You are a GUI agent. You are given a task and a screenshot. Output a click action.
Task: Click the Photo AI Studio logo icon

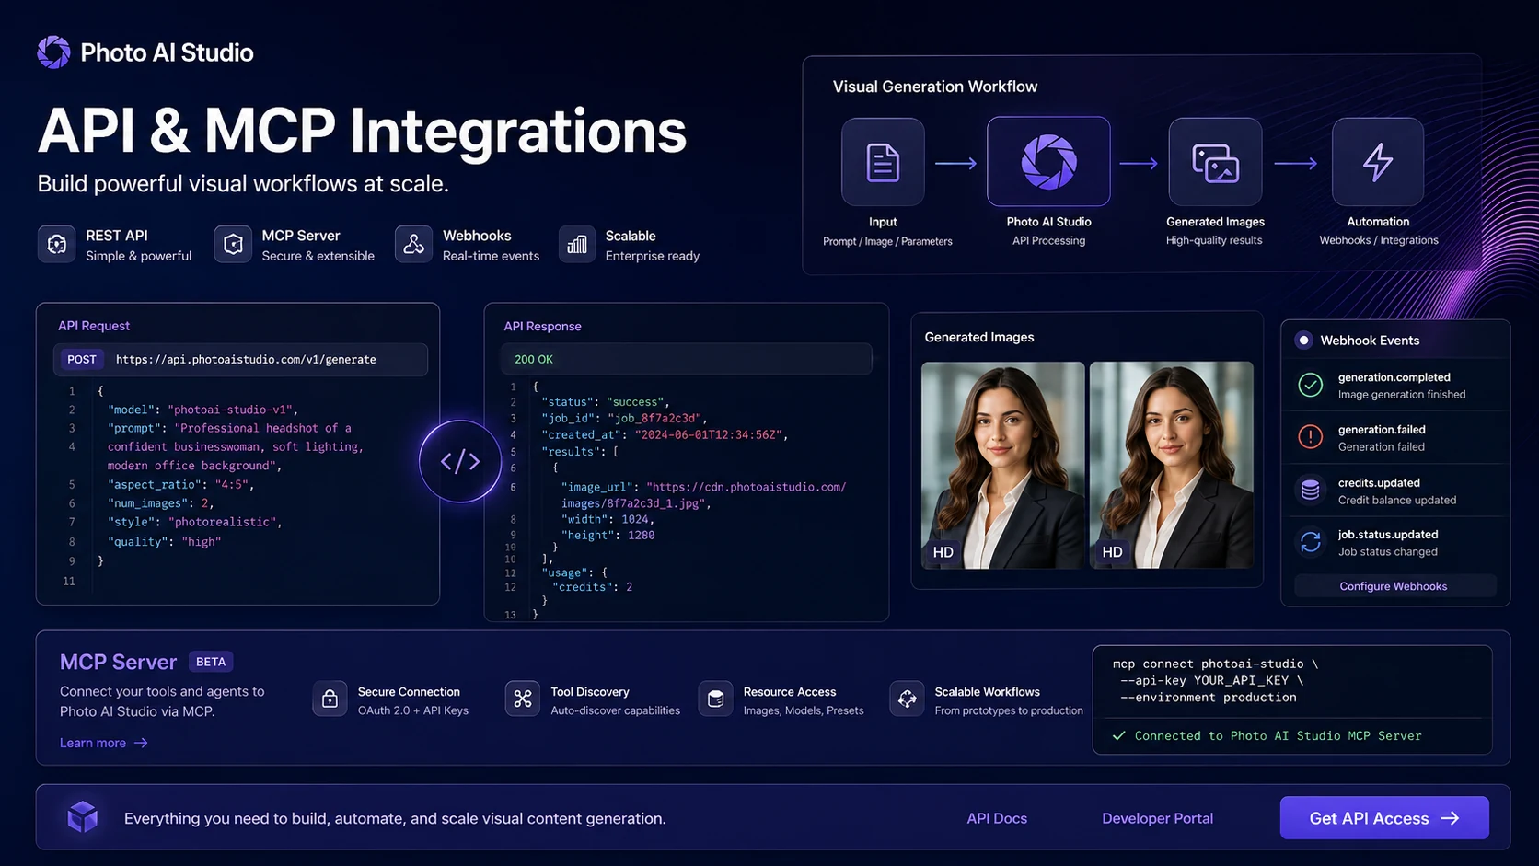click(x=53, y=52)
